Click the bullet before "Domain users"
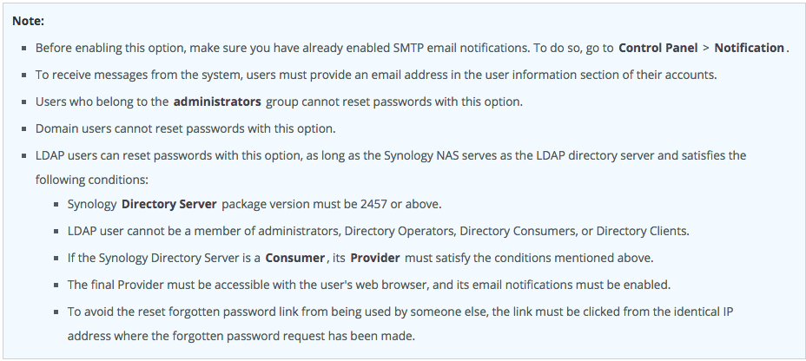 (x=24, y=129)
